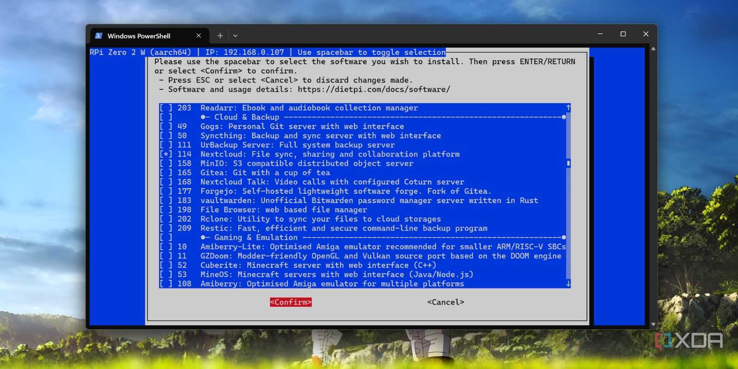The width and height of the screenshot is (738, 369).
Task: Open the new tab profile dropdown chevron
Action: 235,36
